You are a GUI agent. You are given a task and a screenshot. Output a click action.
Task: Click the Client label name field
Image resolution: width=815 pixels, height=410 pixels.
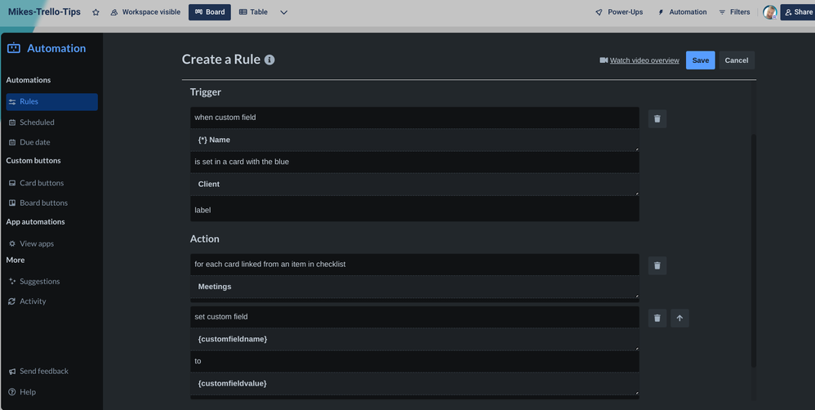(x=415, y=184)
